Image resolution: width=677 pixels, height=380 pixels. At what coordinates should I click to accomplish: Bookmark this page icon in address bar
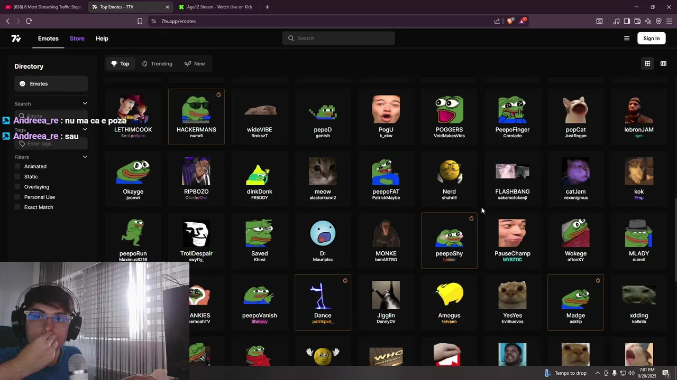140,21
